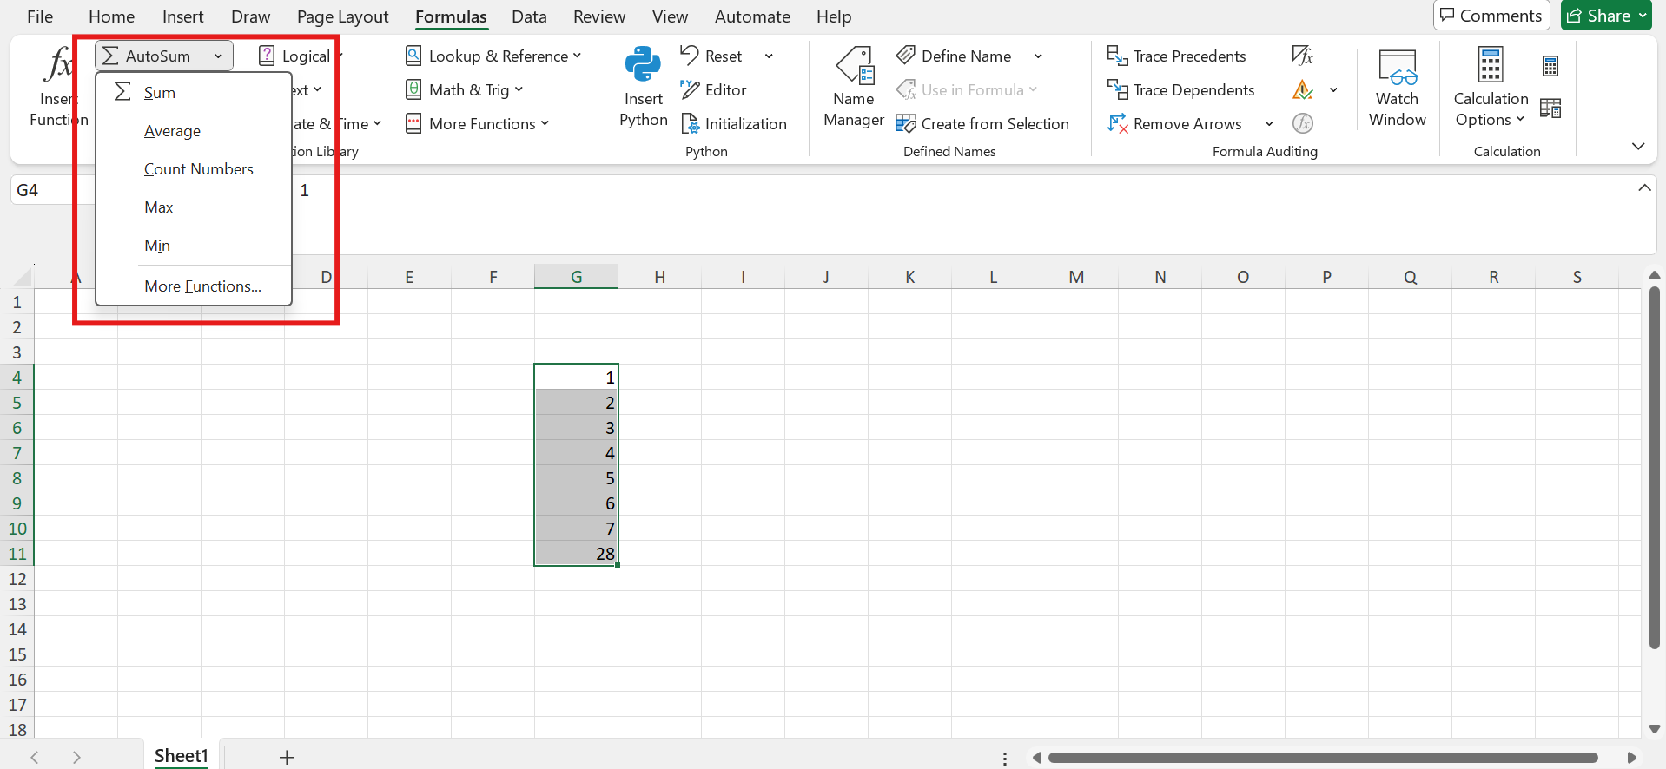This screenshot has width=1666, height=769.
Task: Add a new sheet with plus
Action: (x=287, y=757)
